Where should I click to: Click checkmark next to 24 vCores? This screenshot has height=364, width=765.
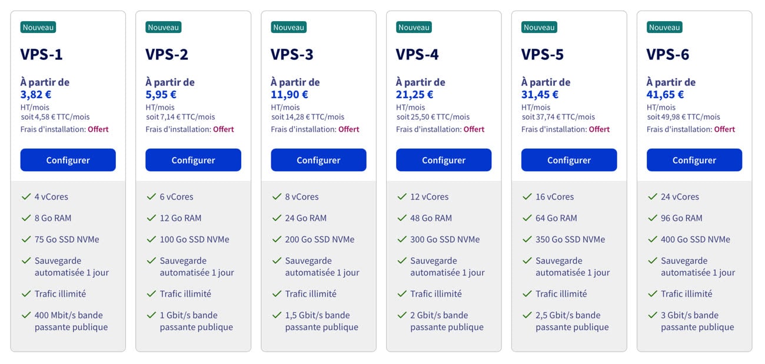pos(652,197)
